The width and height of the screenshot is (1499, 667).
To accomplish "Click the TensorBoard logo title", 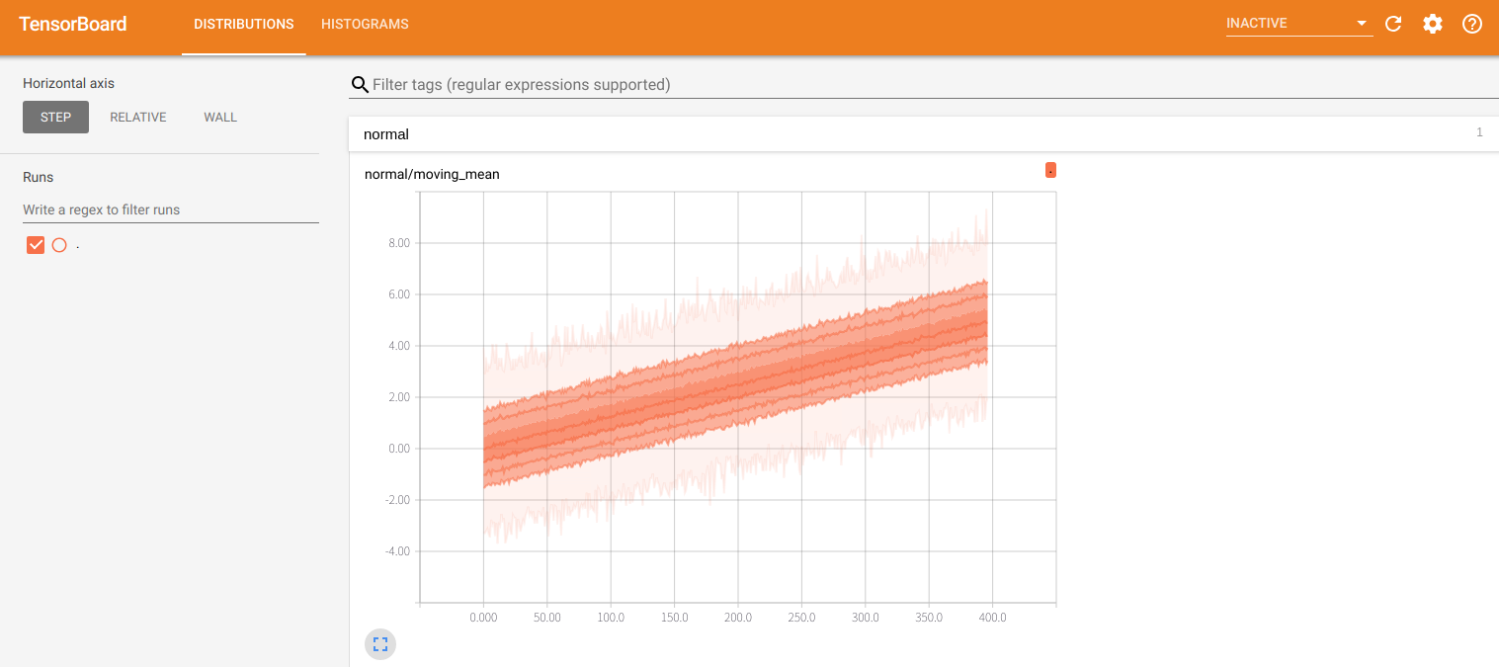I will click(73, 24).
